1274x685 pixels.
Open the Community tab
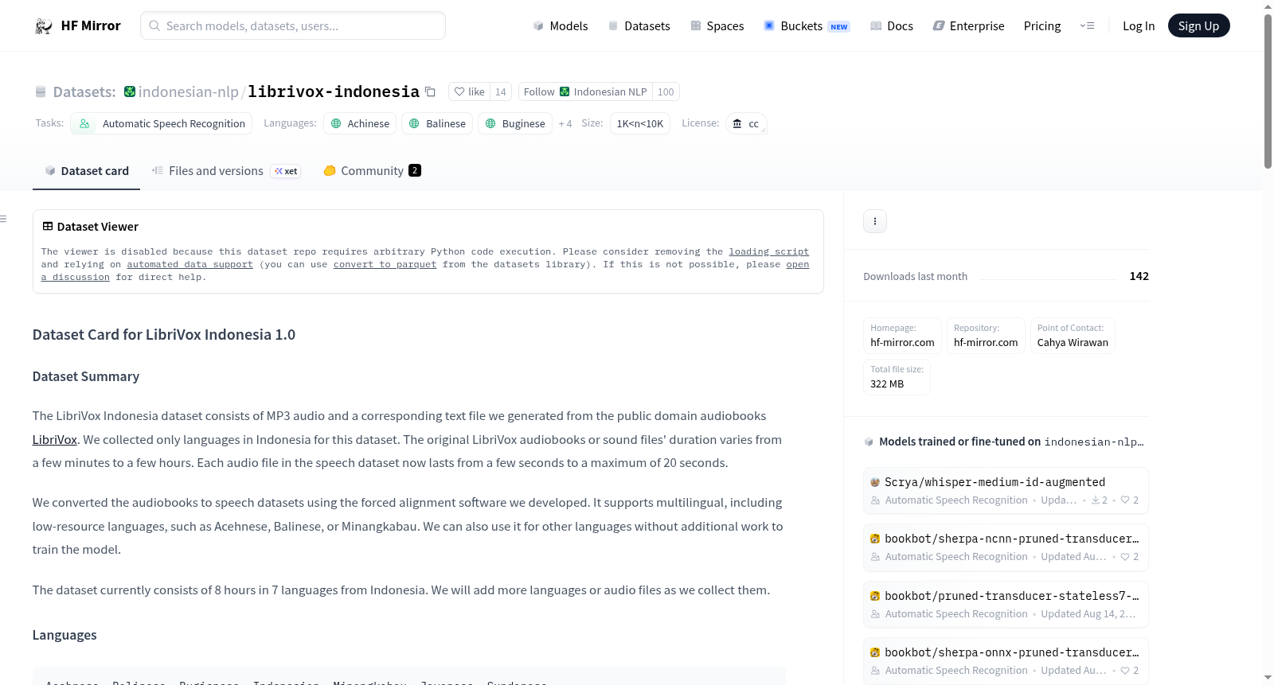372,171
